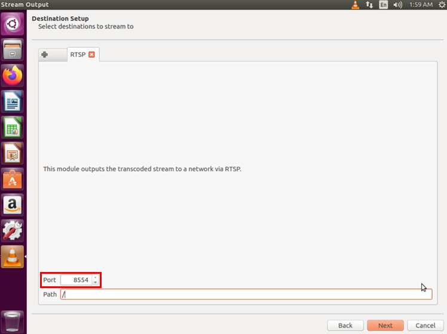Open System Settings wrench-gear icon

pos(13,231)
